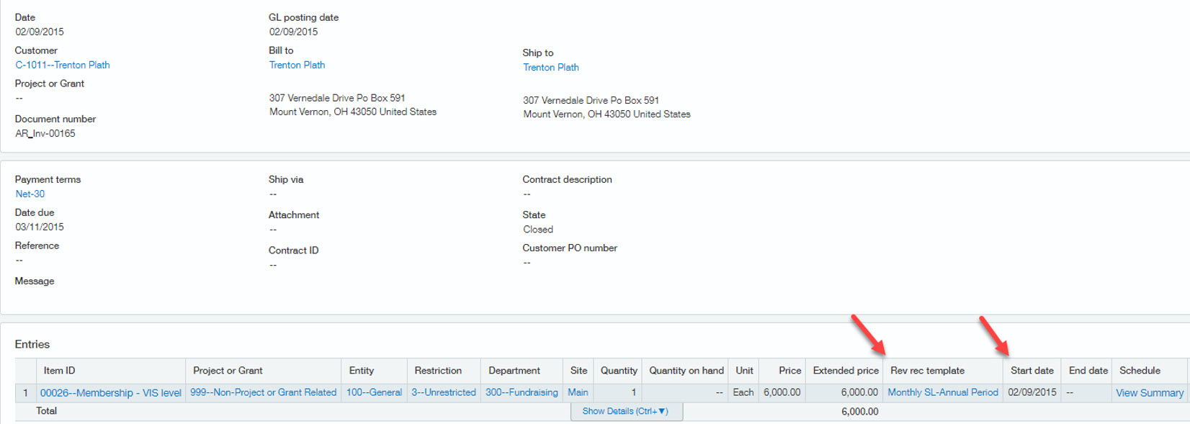Open the 100--General entity link
Image resolution: width=1190 pixels, height=424 pixels.
point(374,392)
